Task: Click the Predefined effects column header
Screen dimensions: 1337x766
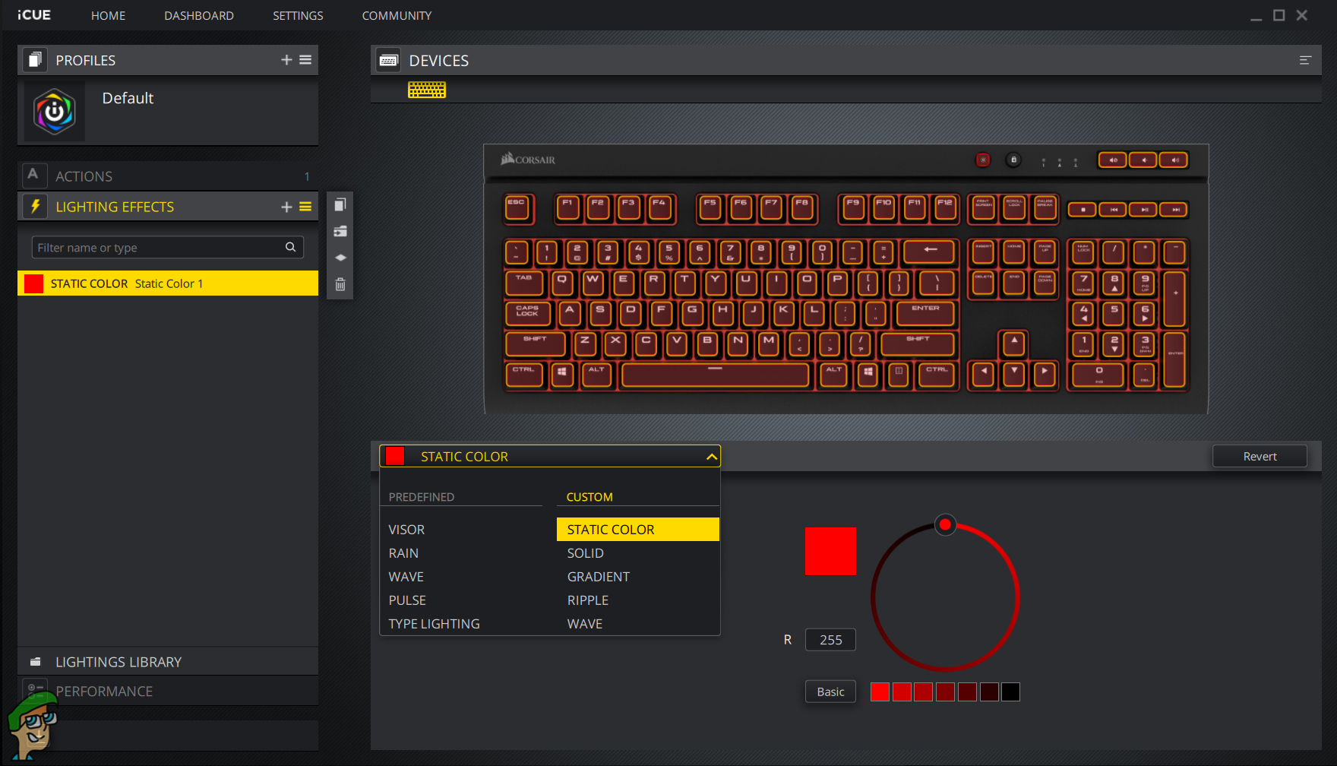Action: [x=422, y=497]
